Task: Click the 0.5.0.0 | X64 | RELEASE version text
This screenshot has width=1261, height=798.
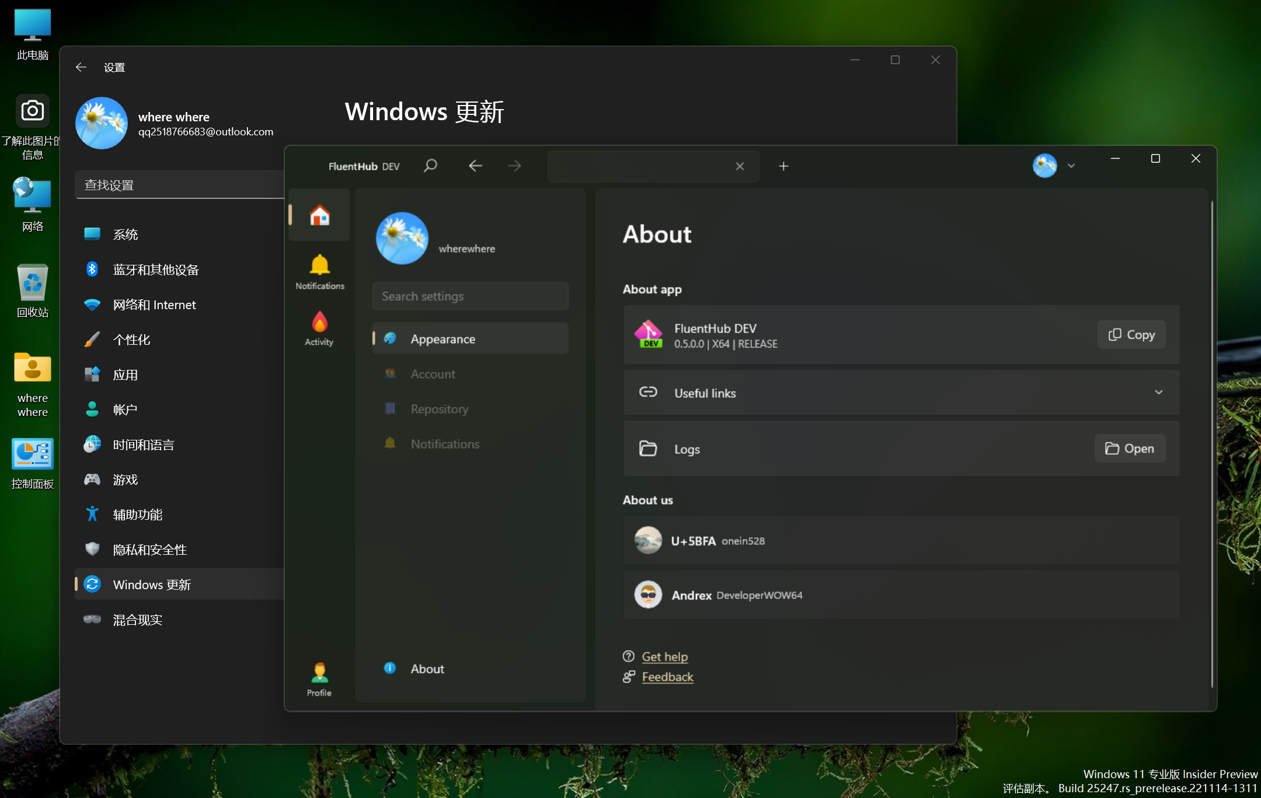Action: 726,344
